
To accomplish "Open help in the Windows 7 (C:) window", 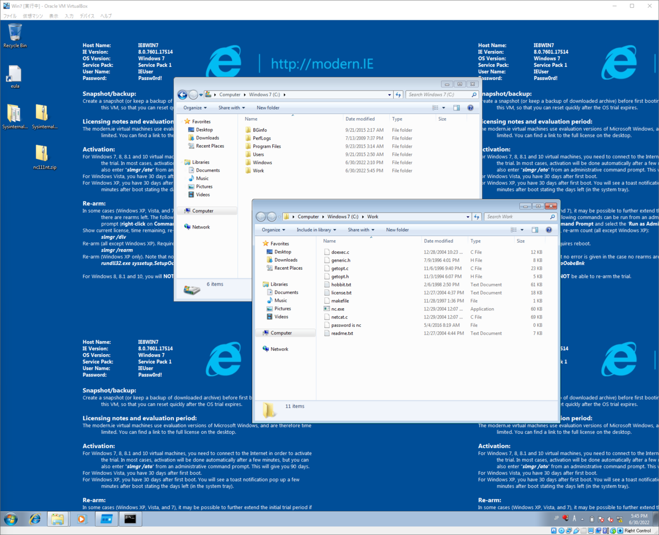I will point(471,108).
